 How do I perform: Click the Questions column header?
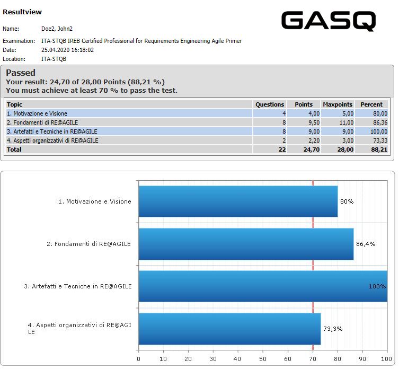[270, 104]
